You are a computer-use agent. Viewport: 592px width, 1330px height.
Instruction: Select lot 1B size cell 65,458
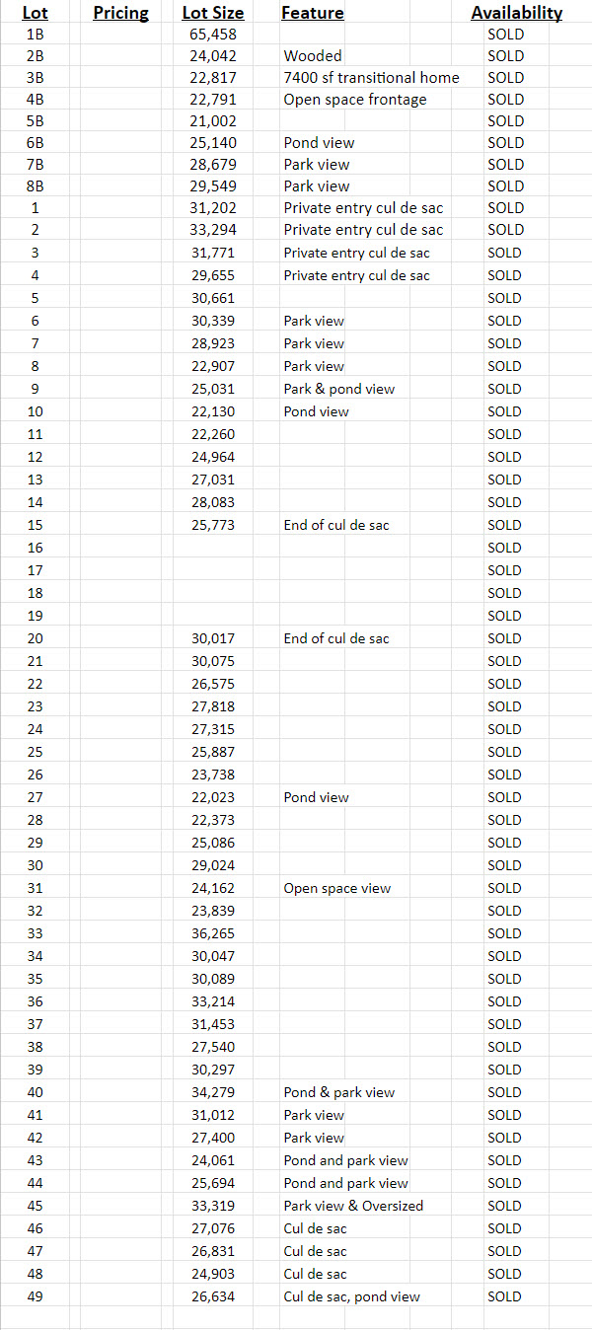tap(213, 34)
